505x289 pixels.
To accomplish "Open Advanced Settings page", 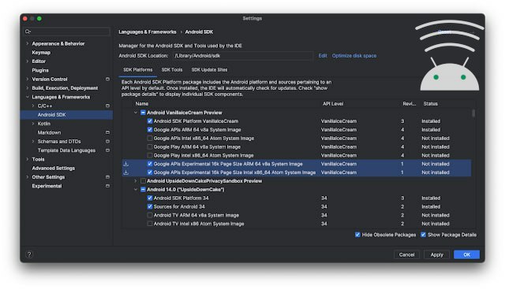I will [54, 169].
